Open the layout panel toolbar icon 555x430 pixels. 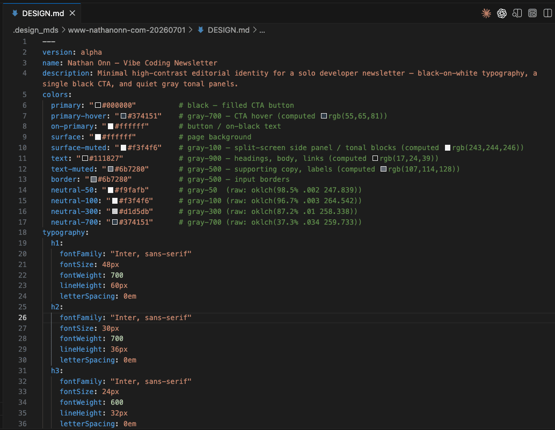click(x=532, y=13)
